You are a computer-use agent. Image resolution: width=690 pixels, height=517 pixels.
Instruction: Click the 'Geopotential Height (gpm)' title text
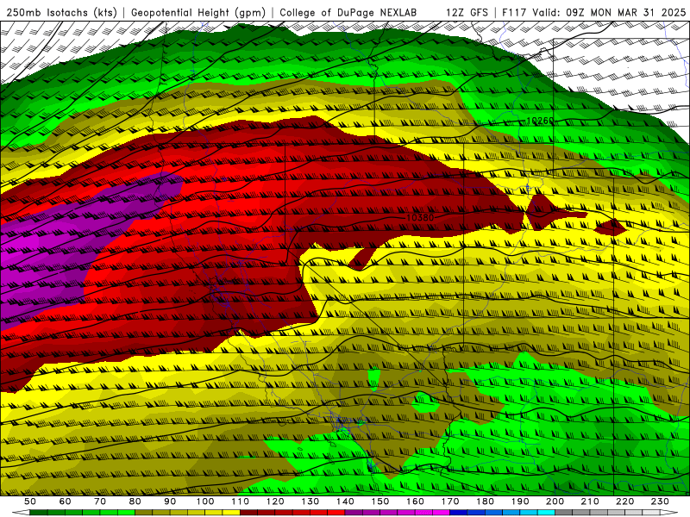198,12
